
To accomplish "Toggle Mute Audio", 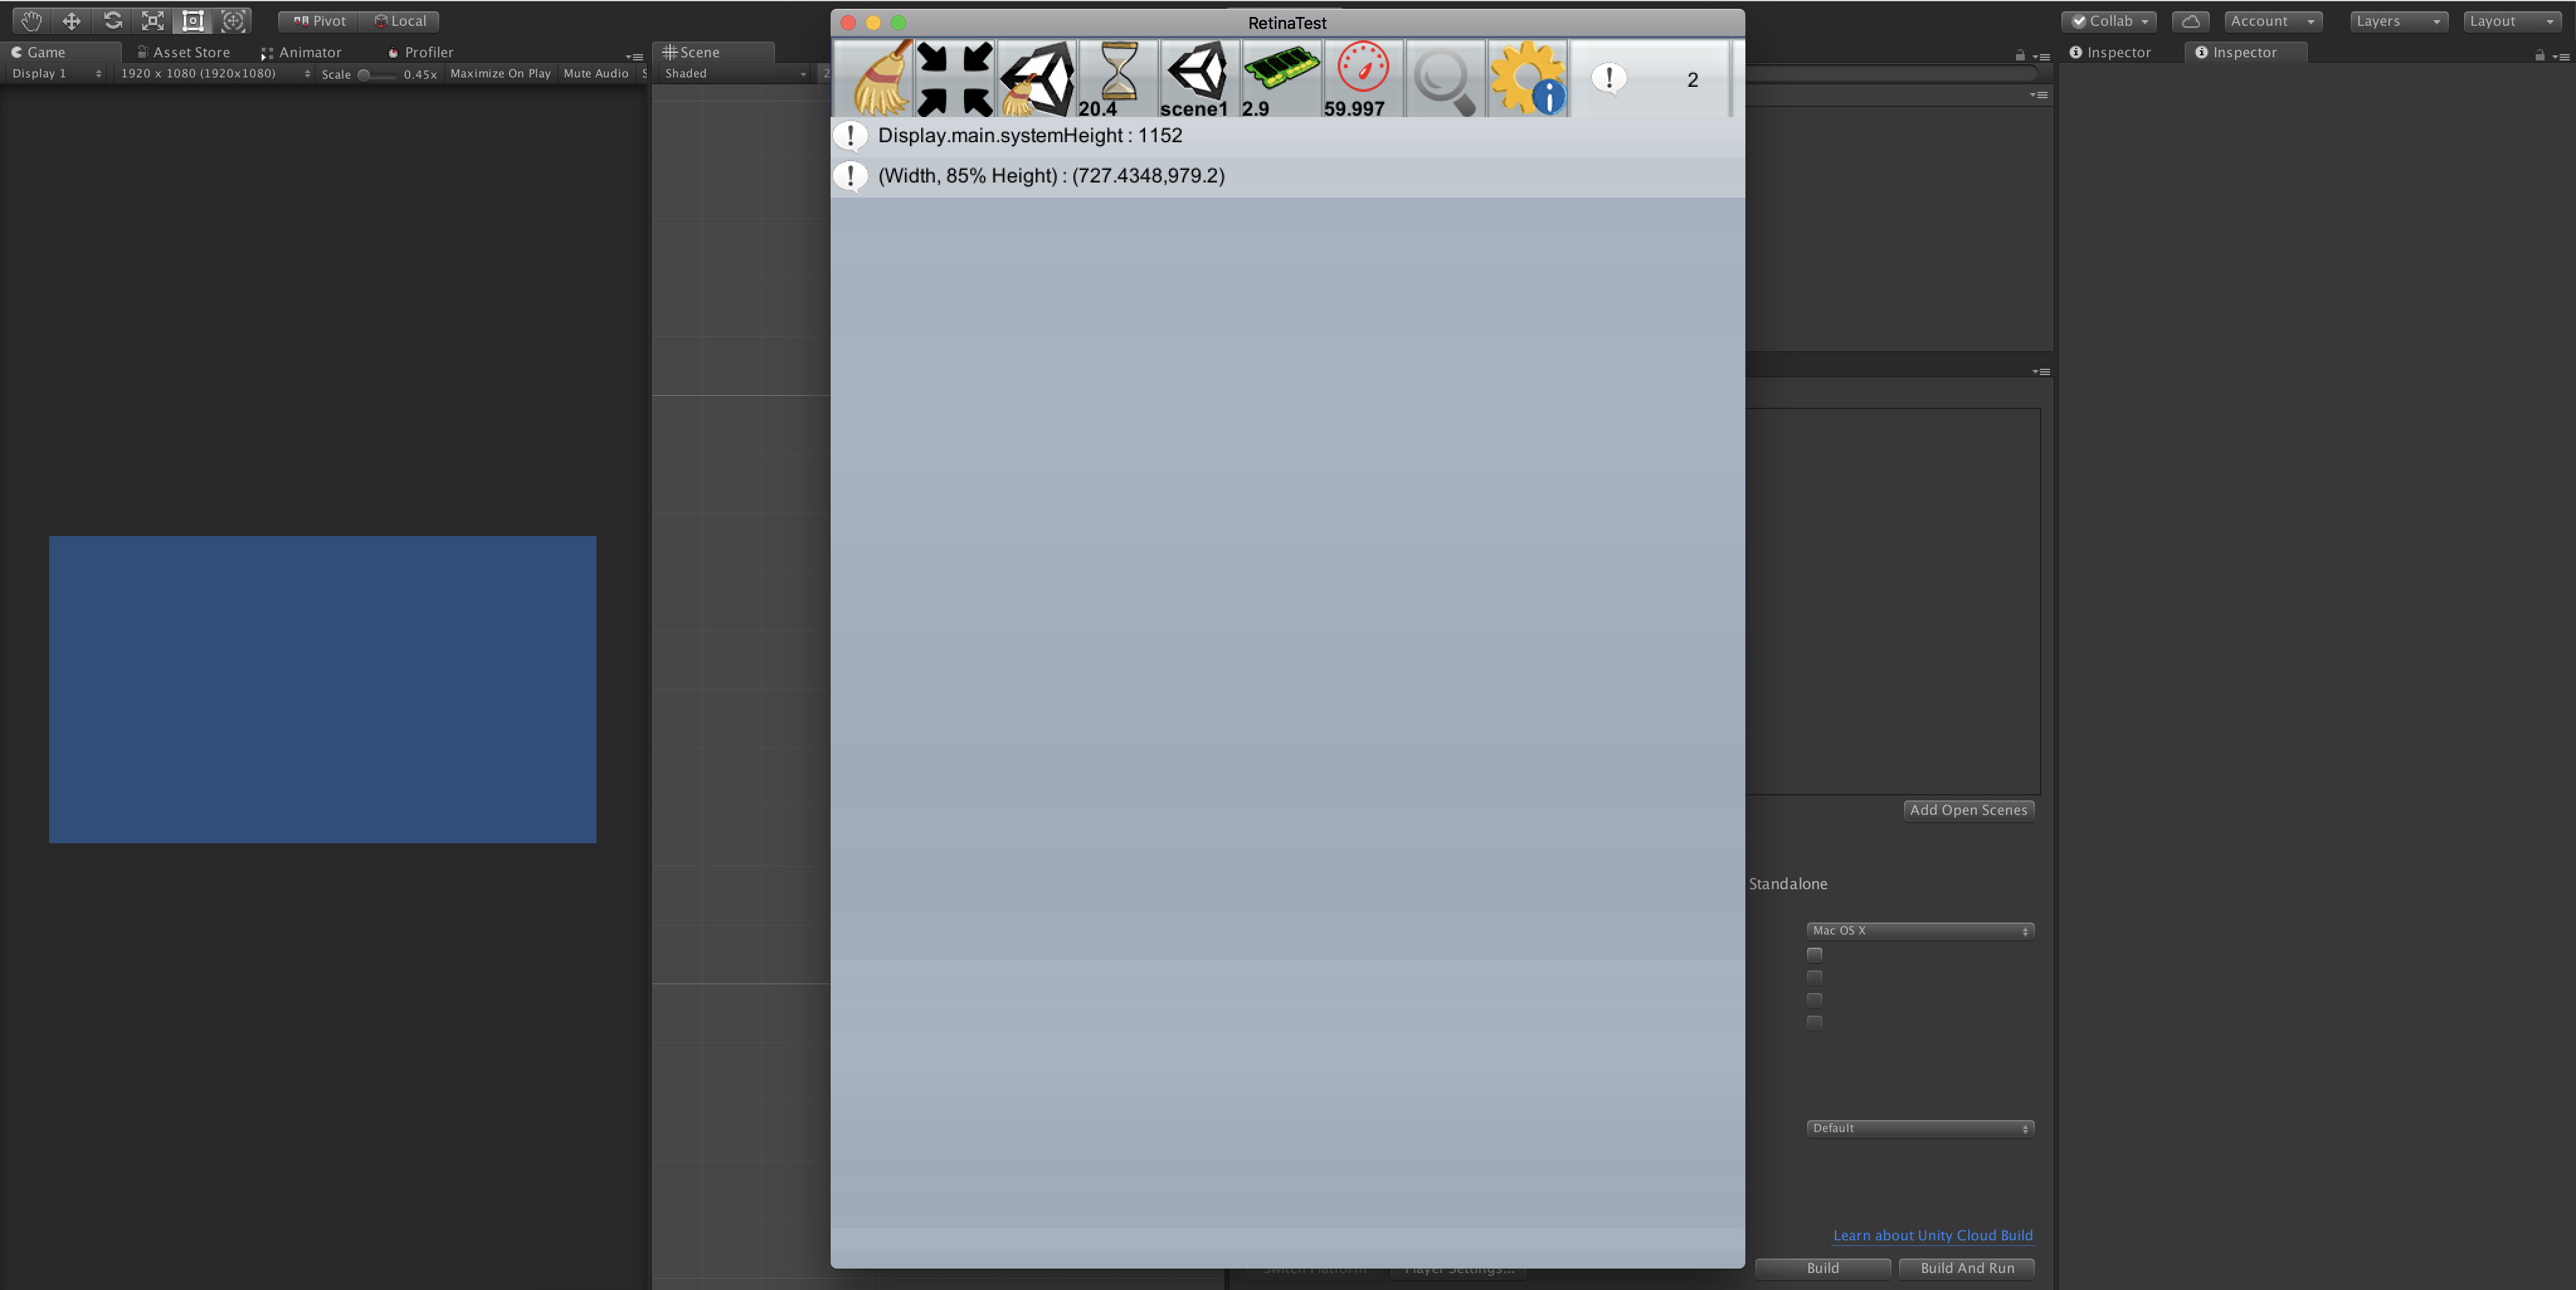I will pos(594,72).
